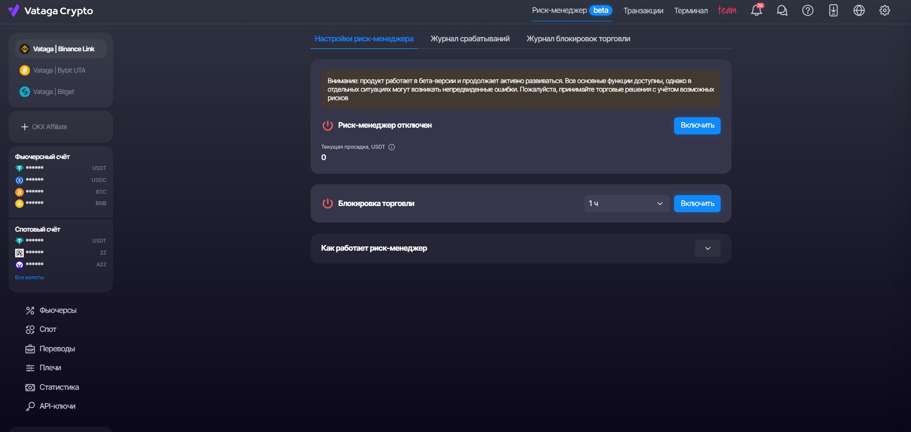
Task: Click the API-ключи key icon
Action: (x=30, y=406)
